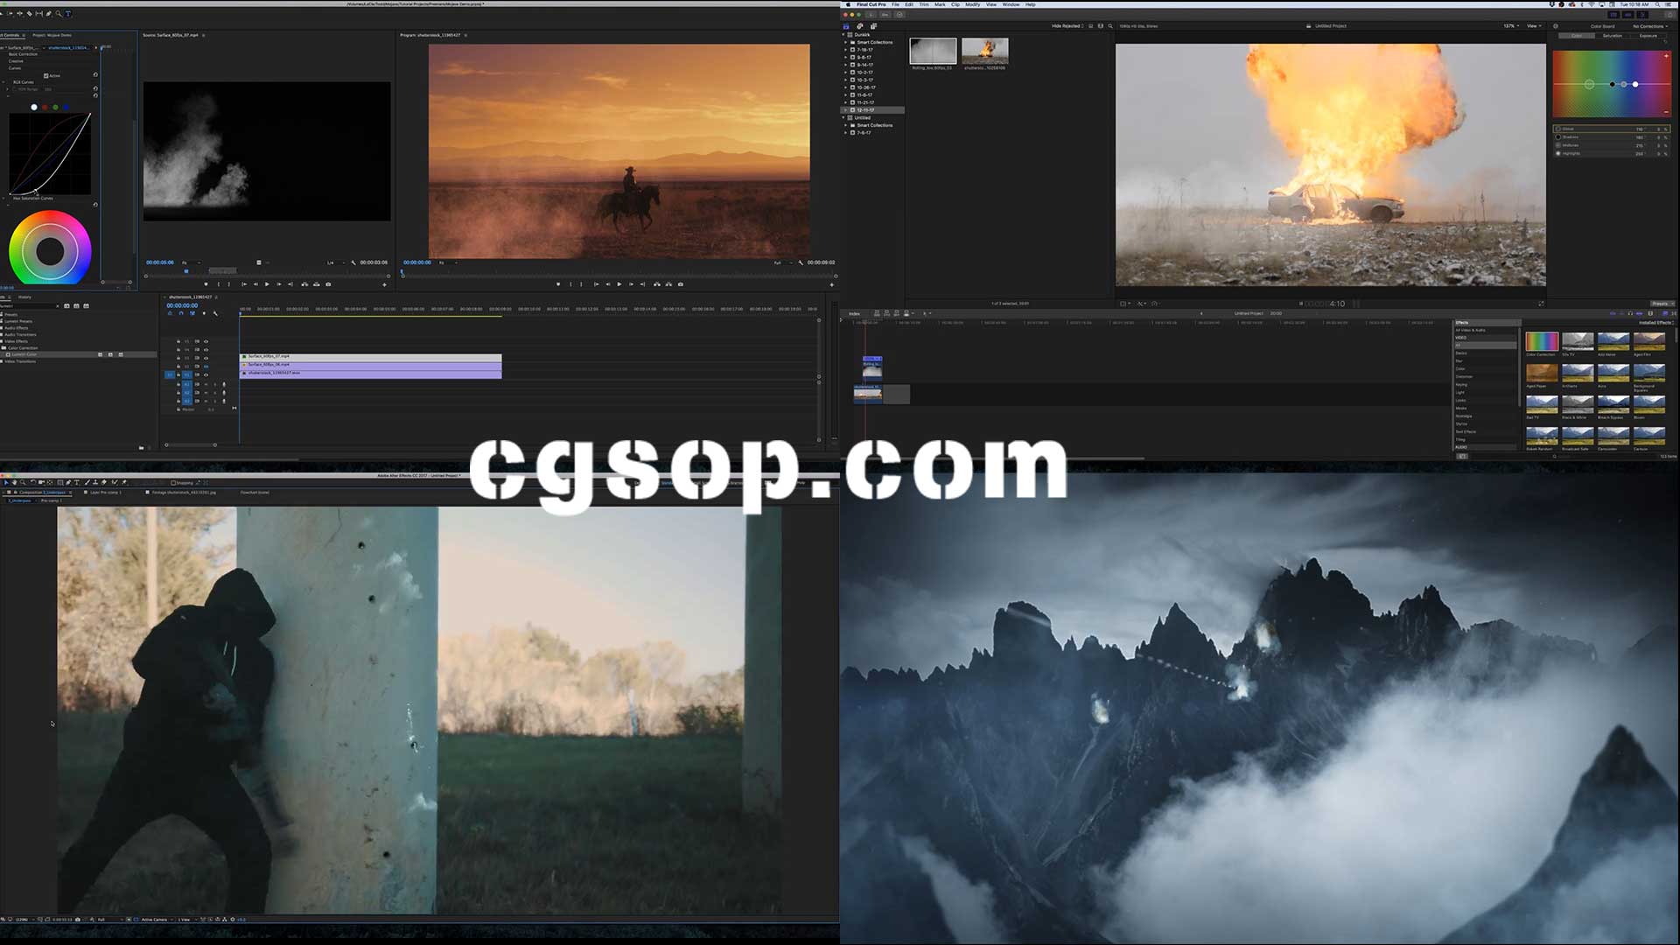
Task: Select the Type tool in Premiere toolbar
Action: pyautogui.click(x=68, y=14)
